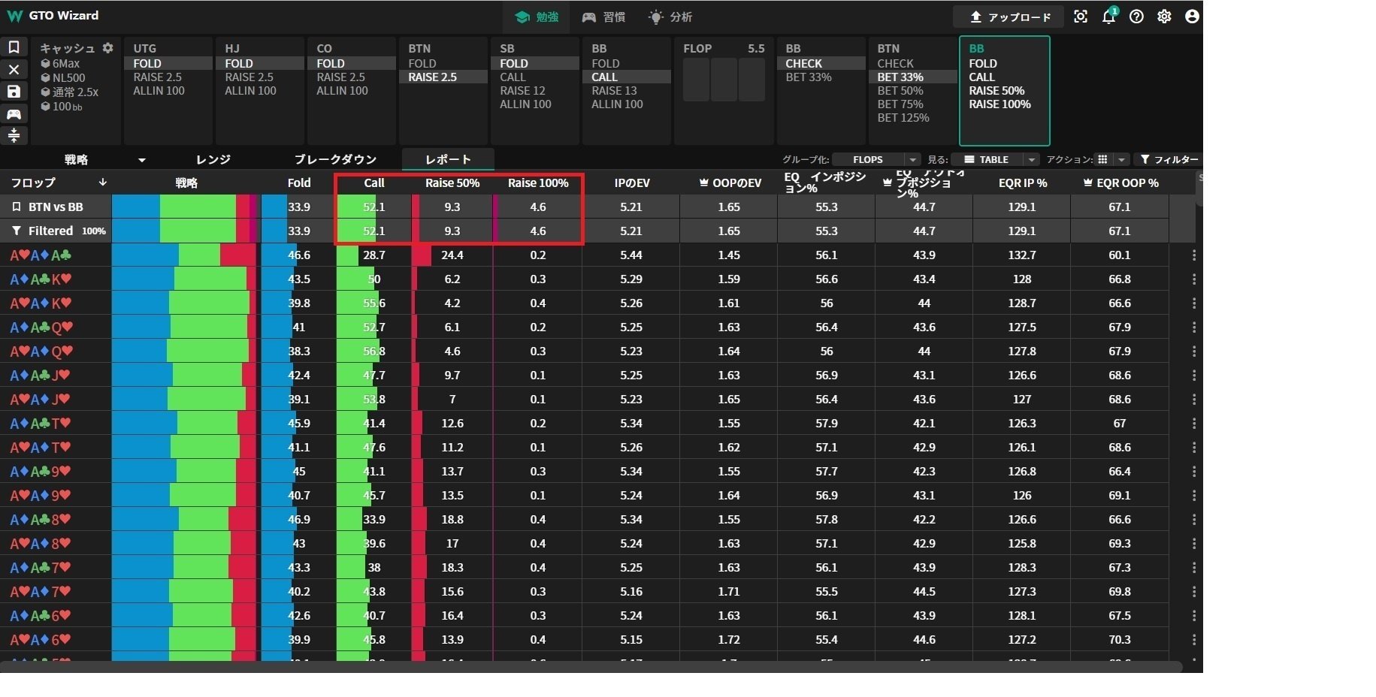Open the three-dot menu for A♦A♣T♥ row
Viewport: 1376px width, 697px height.
1194,424
